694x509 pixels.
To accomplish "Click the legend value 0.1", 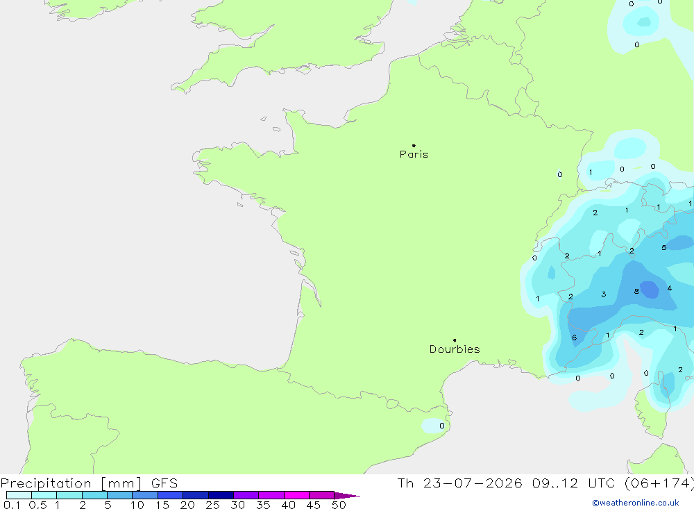I will tap(12, 505).
